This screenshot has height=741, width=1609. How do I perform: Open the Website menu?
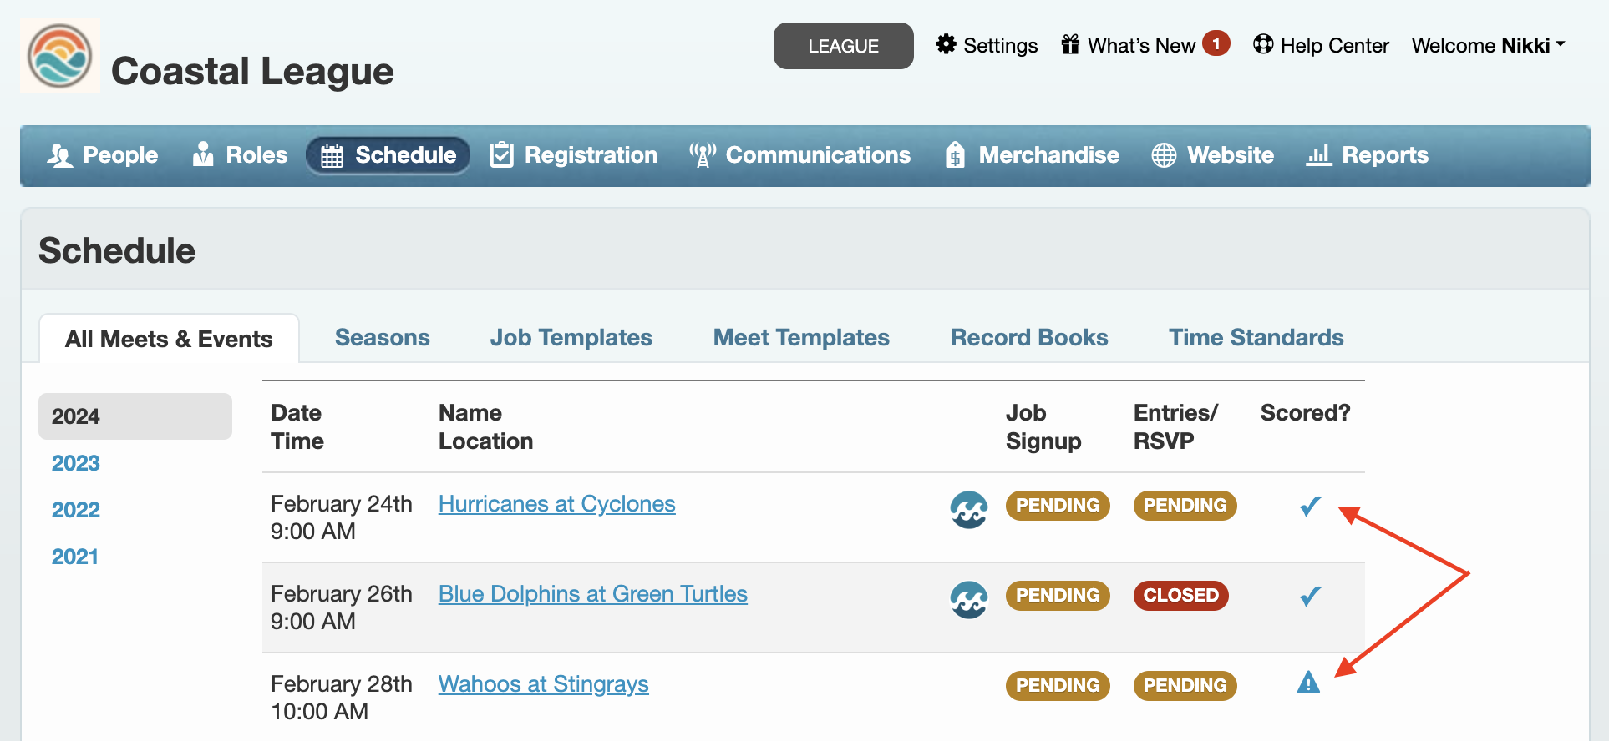click(x=1212, y=155)
